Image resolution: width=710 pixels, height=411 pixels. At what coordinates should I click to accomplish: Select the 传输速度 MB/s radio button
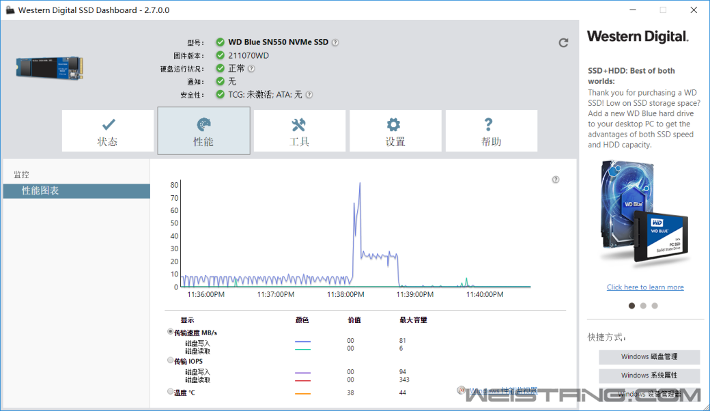coord(171,332)
